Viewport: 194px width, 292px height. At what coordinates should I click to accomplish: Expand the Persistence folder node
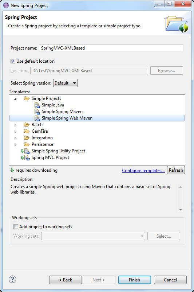coord(15,145)
